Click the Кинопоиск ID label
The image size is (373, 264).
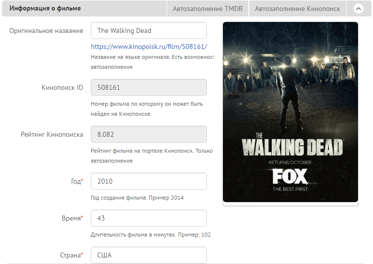[x=62, y=88]
